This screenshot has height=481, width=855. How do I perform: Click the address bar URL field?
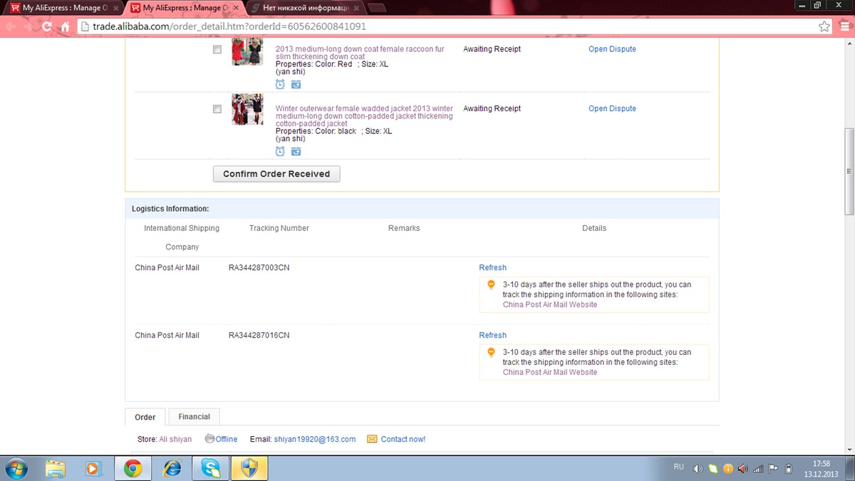(427, 26)
